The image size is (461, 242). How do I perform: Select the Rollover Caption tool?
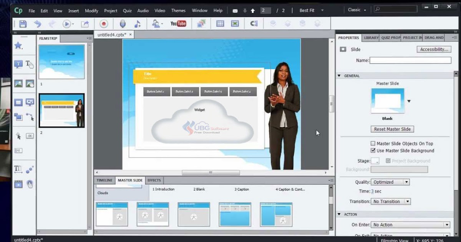click(x=30, y=64)
